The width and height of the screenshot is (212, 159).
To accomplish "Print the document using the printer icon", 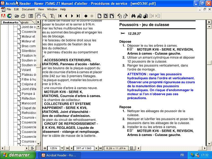I will pos(23,16).
